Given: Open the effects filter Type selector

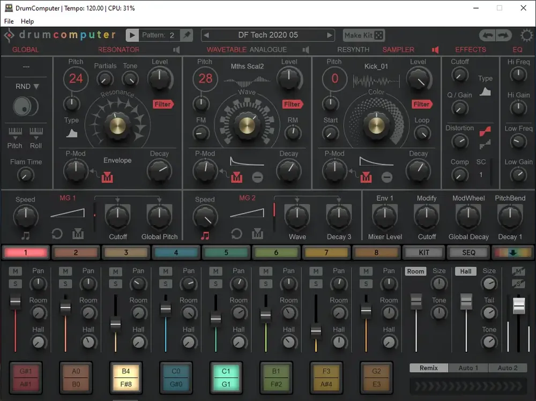Looking at the screenshot, I should click(x=486, y=92).
